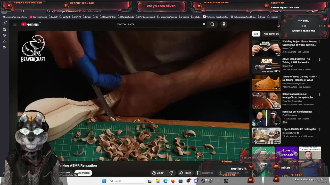Reload the page in the browser
The width and height of the screenshot is (330, 185).
point(23,11)
